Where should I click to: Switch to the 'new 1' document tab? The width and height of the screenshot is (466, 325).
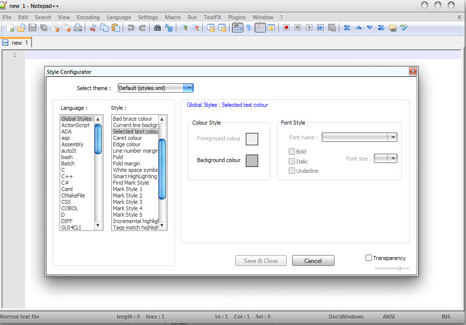[16, 43]
